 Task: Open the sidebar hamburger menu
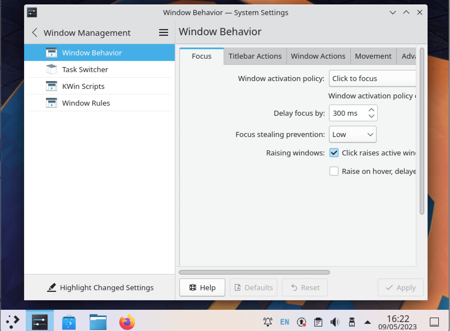click(164, 33)
